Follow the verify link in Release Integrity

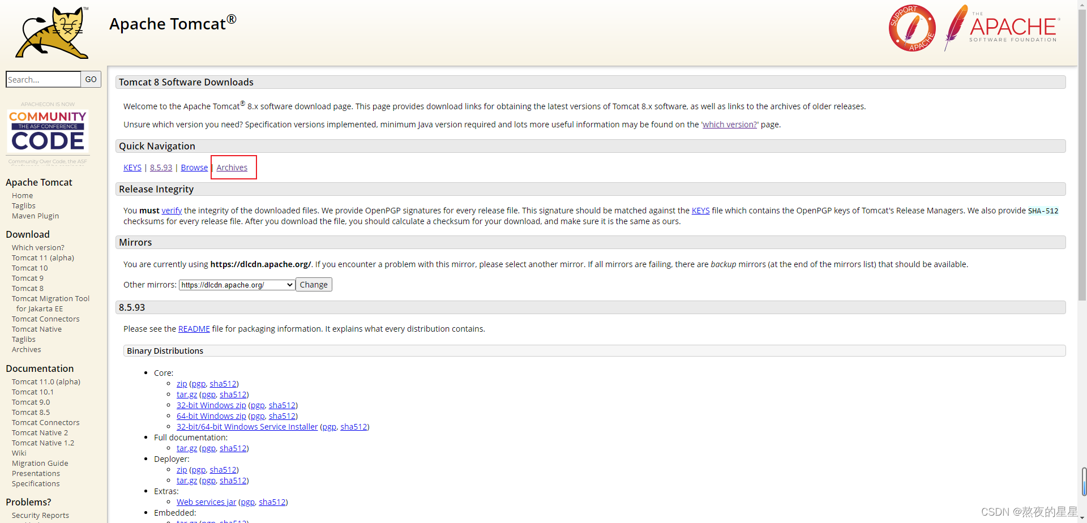tap(172, 211)
